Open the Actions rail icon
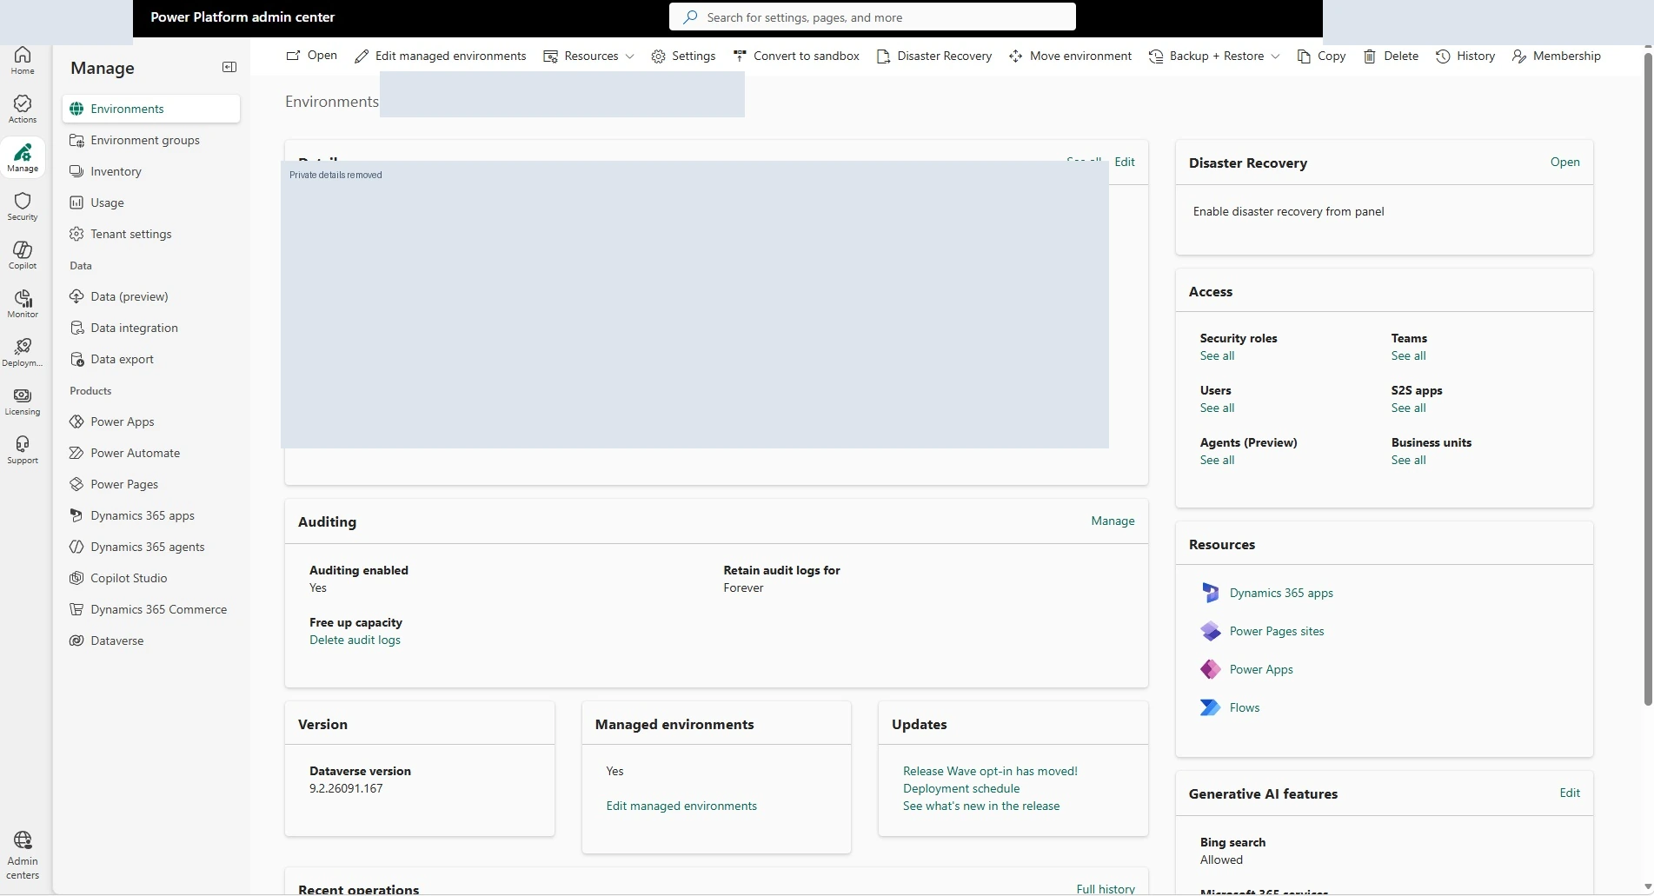 pyautogui.click(x=23, y=109)
